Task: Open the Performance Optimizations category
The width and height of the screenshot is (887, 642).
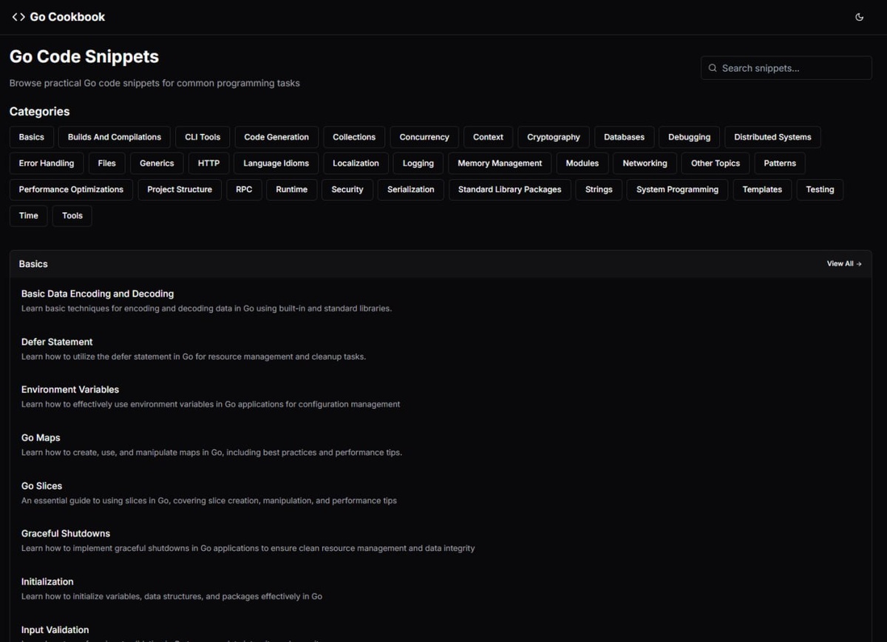Action: (71, 189)
